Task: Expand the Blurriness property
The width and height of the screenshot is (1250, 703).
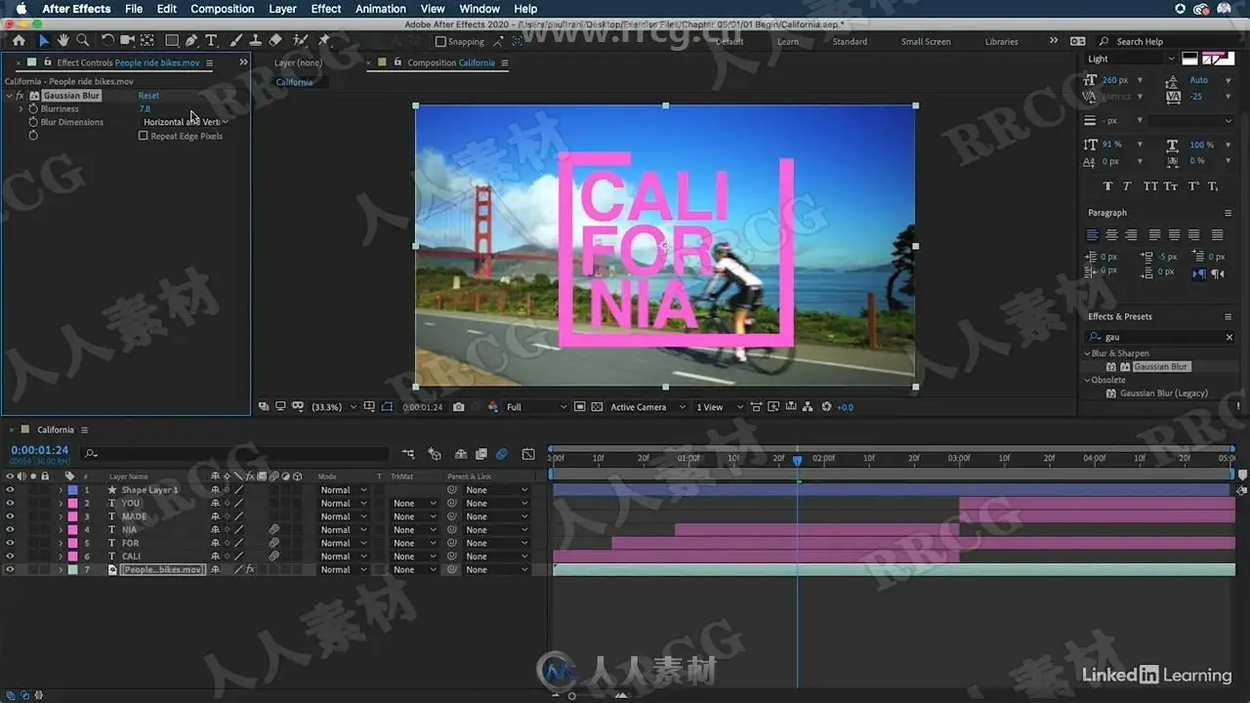Action: [21, 109]
